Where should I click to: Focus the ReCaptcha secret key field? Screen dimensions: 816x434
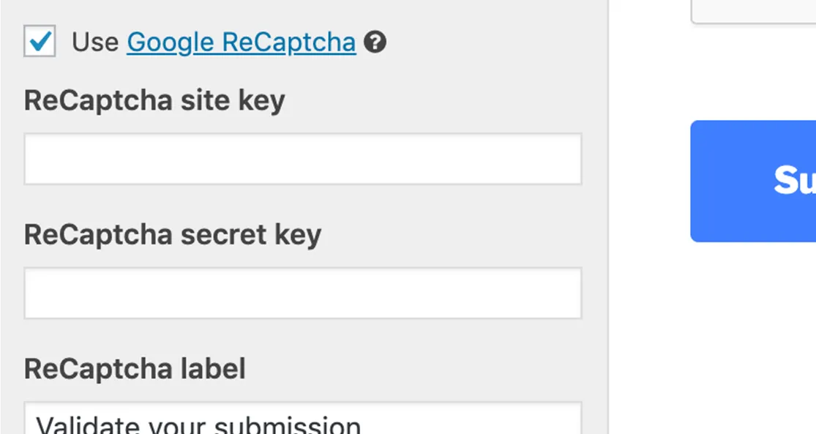coord(302,293)
